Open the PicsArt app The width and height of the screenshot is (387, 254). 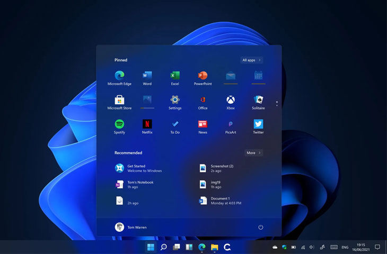pos(231,124)
